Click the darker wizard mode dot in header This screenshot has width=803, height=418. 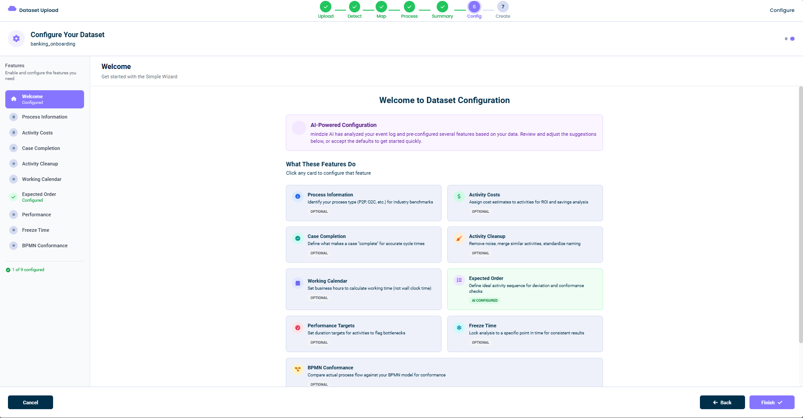point(792,38)
